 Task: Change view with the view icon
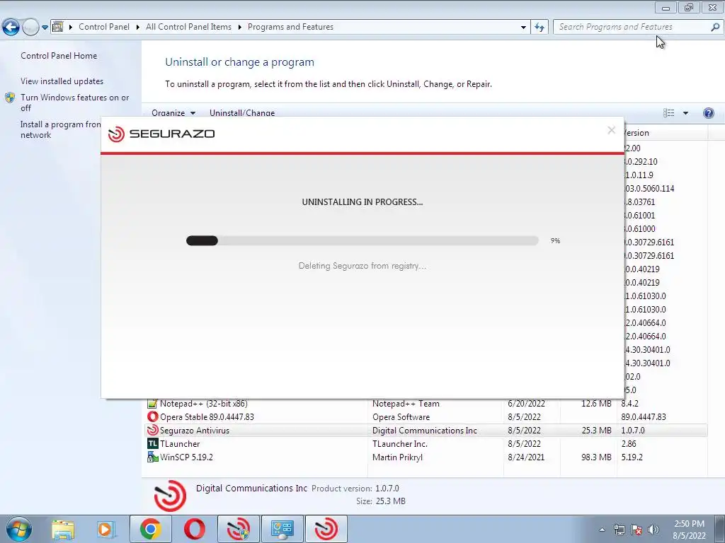(668, 113)
